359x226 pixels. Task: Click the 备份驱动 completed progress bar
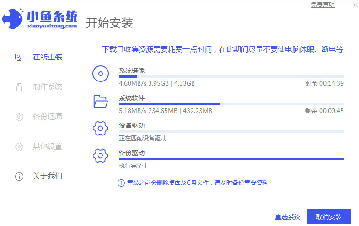(x=231, y=159)
